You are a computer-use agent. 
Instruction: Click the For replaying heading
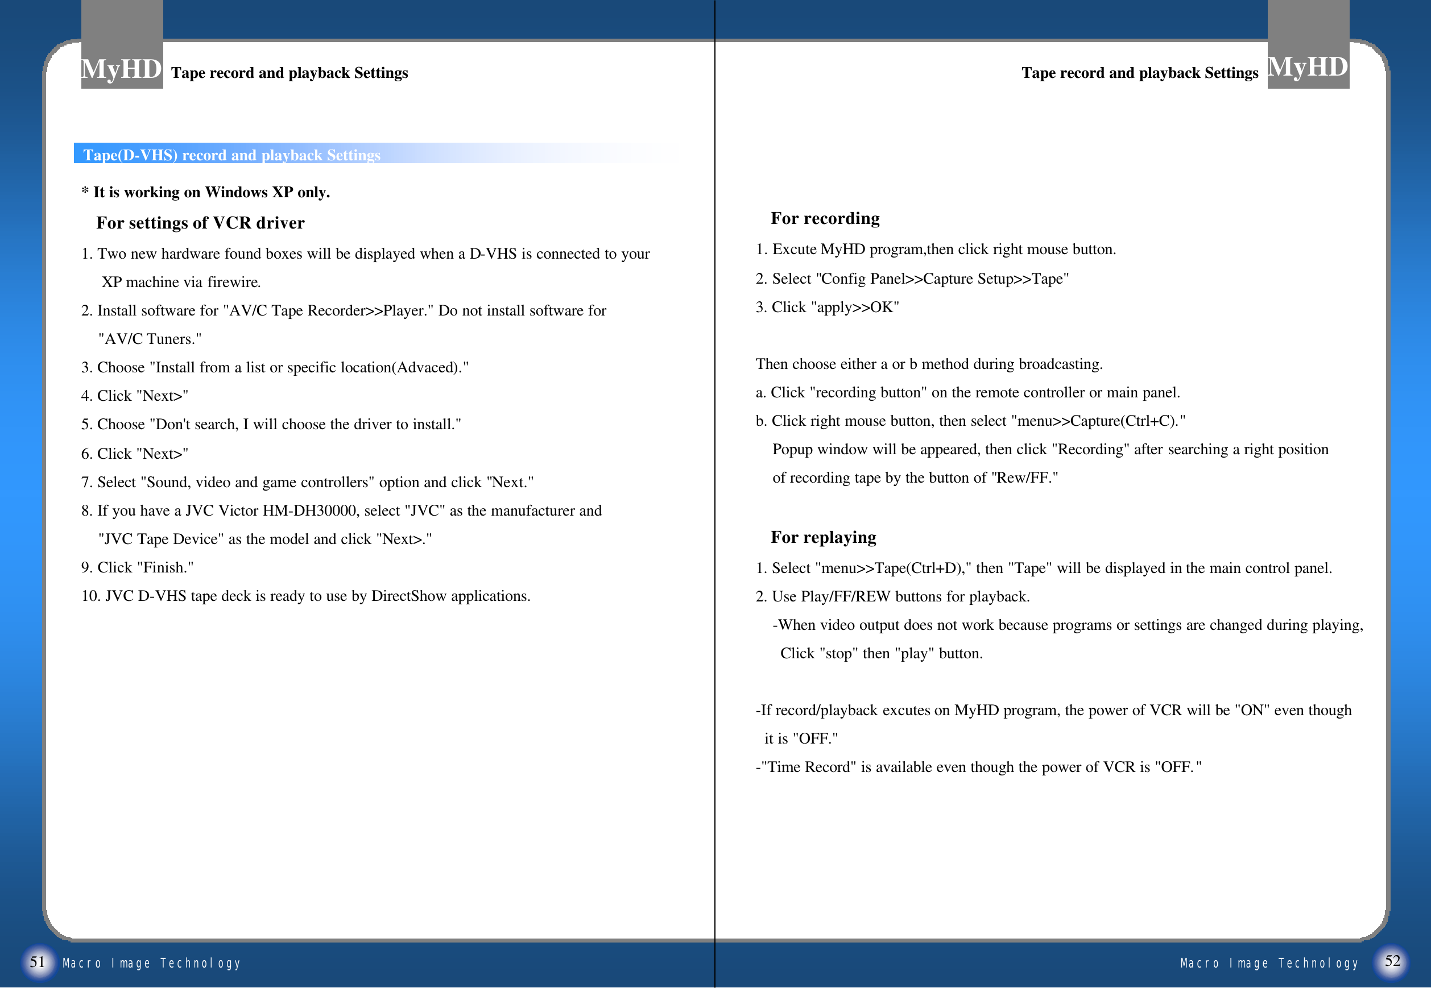pos(823,537)
